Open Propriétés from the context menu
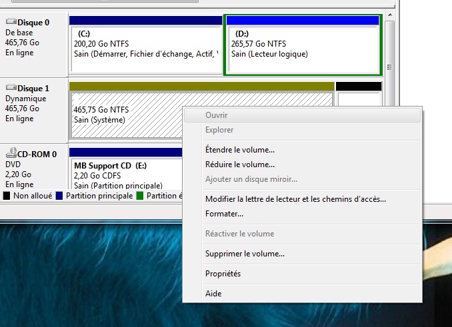This screenshot has height=327, width=452. click(x=223, y=274)
